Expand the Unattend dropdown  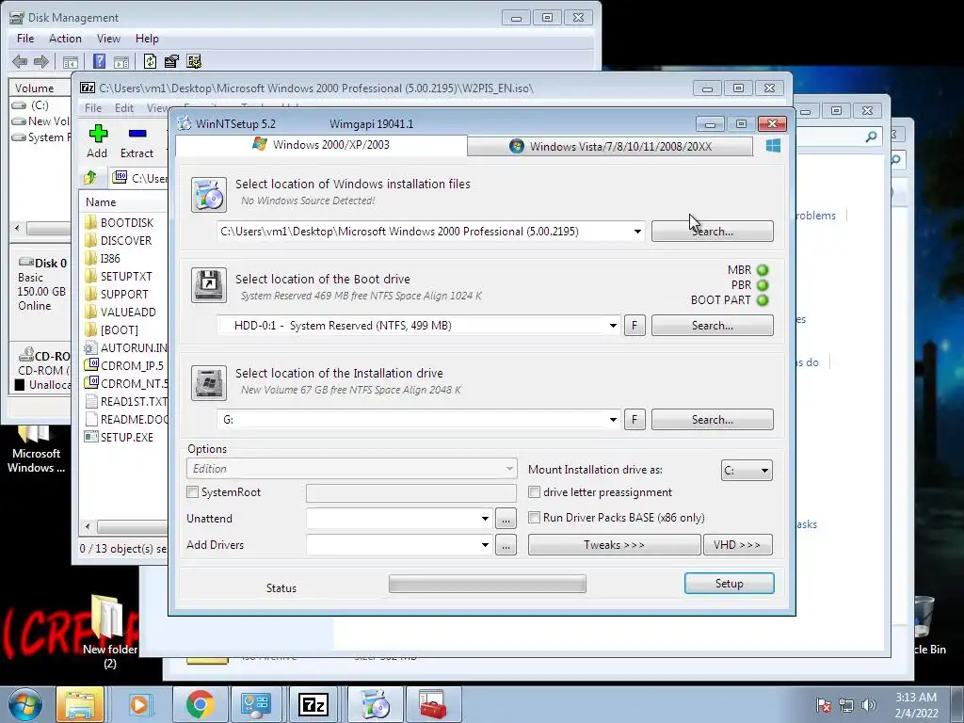coord(485,519)
